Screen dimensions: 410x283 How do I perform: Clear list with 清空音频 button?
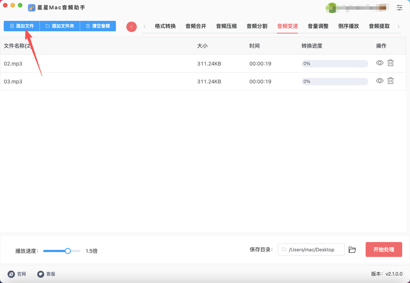point(98,26)
